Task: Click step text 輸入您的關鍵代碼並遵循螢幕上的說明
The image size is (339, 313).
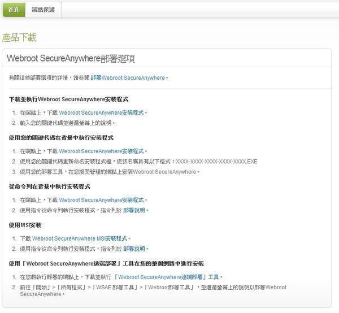Action: click(67, 123)
